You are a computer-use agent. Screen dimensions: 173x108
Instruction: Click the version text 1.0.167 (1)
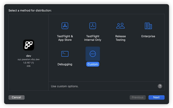coord(28,63)
